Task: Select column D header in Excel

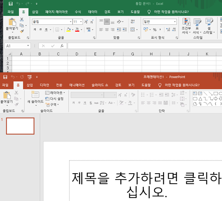Action: 77,54
